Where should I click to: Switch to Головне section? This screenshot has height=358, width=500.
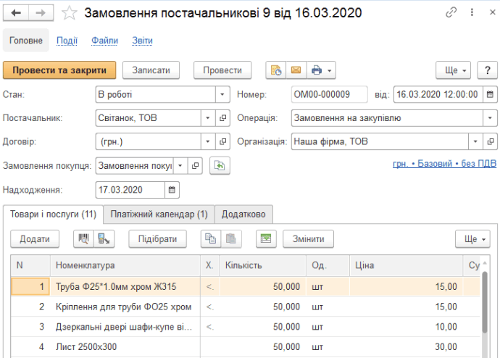tap(26, 41)
